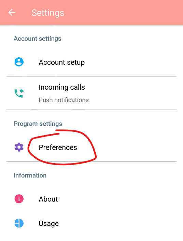
Task: Click the divider line below Account setup
Action: pos(91,76)
